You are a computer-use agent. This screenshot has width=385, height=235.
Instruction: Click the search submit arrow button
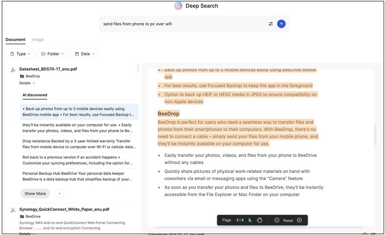point(281,24)
